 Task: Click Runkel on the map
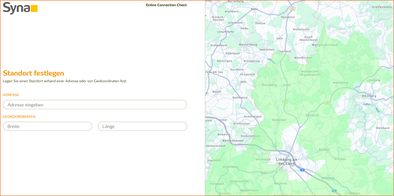tap(324, 150)
